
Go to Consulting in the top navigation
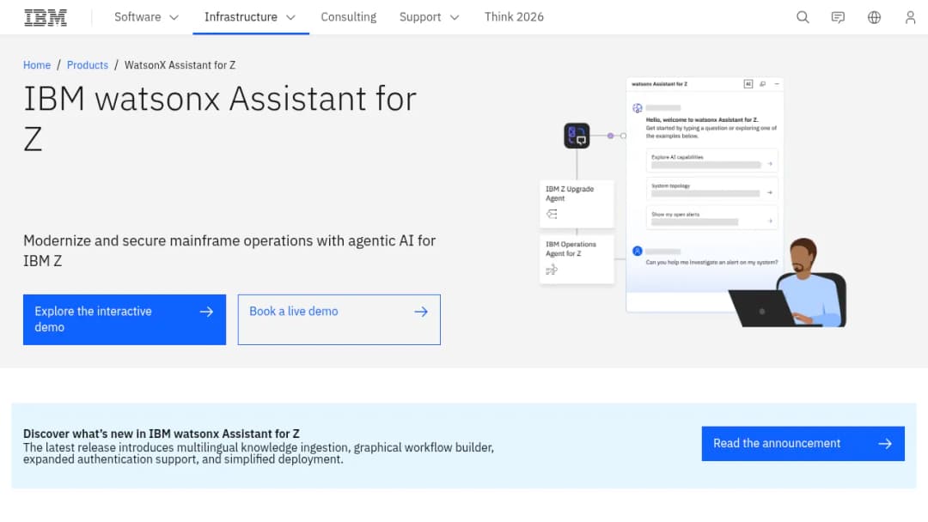click(349, 17)
